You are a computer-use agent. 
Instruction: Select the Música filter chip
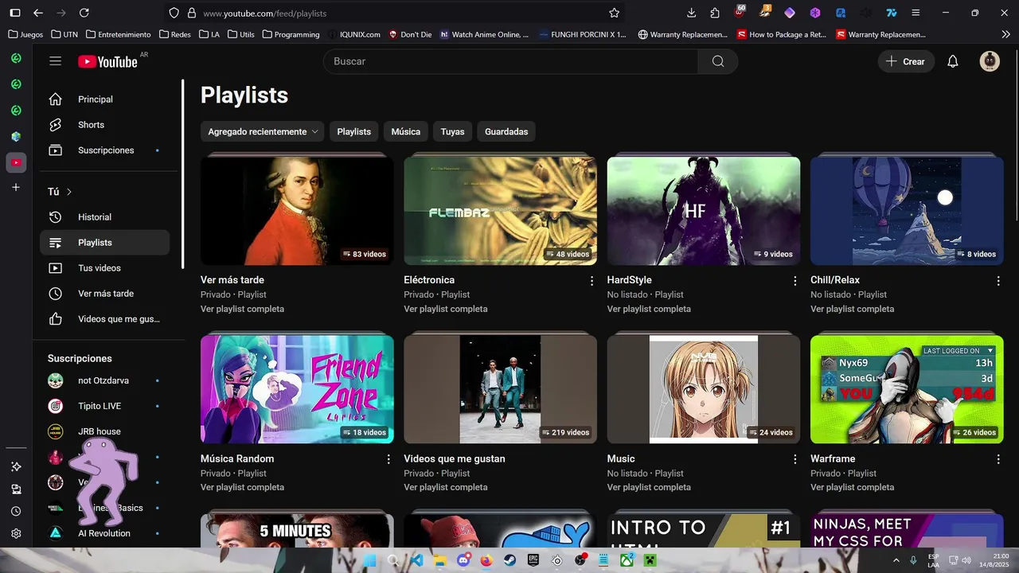406,131
